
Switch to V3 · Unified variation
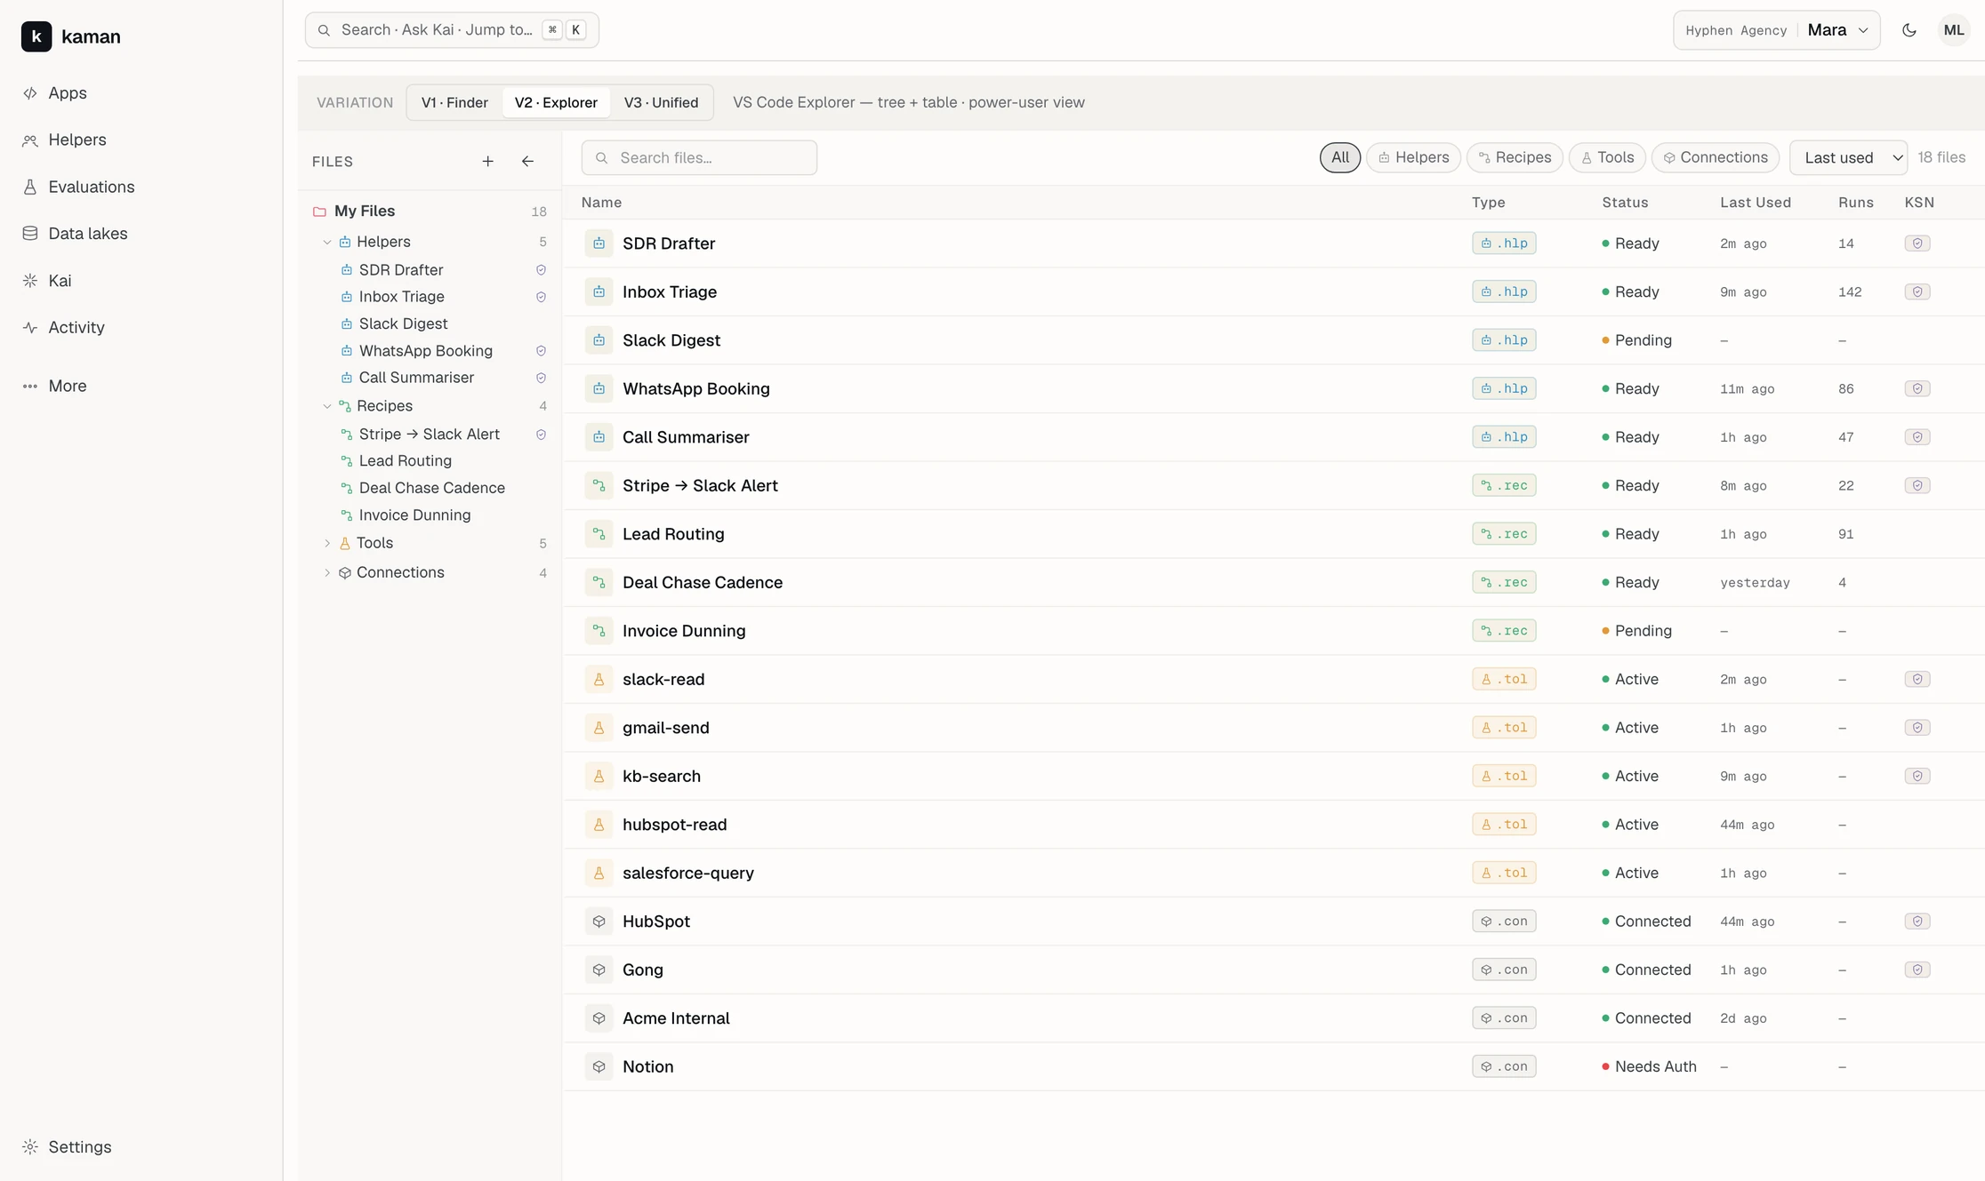coord(661,102)
